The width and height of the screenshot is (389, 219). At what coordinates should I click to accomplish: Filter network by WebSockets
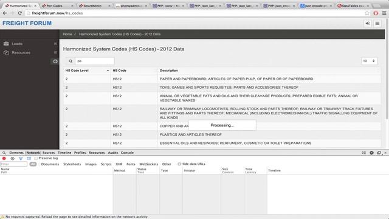(148, 164)
